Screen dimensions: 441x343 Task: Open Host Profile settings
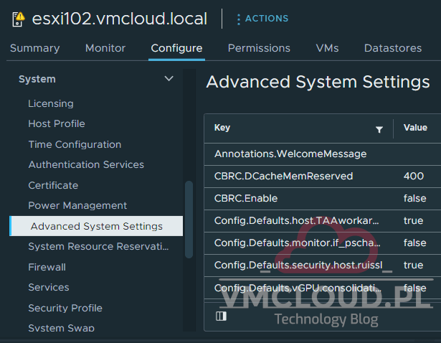(57, 123)
